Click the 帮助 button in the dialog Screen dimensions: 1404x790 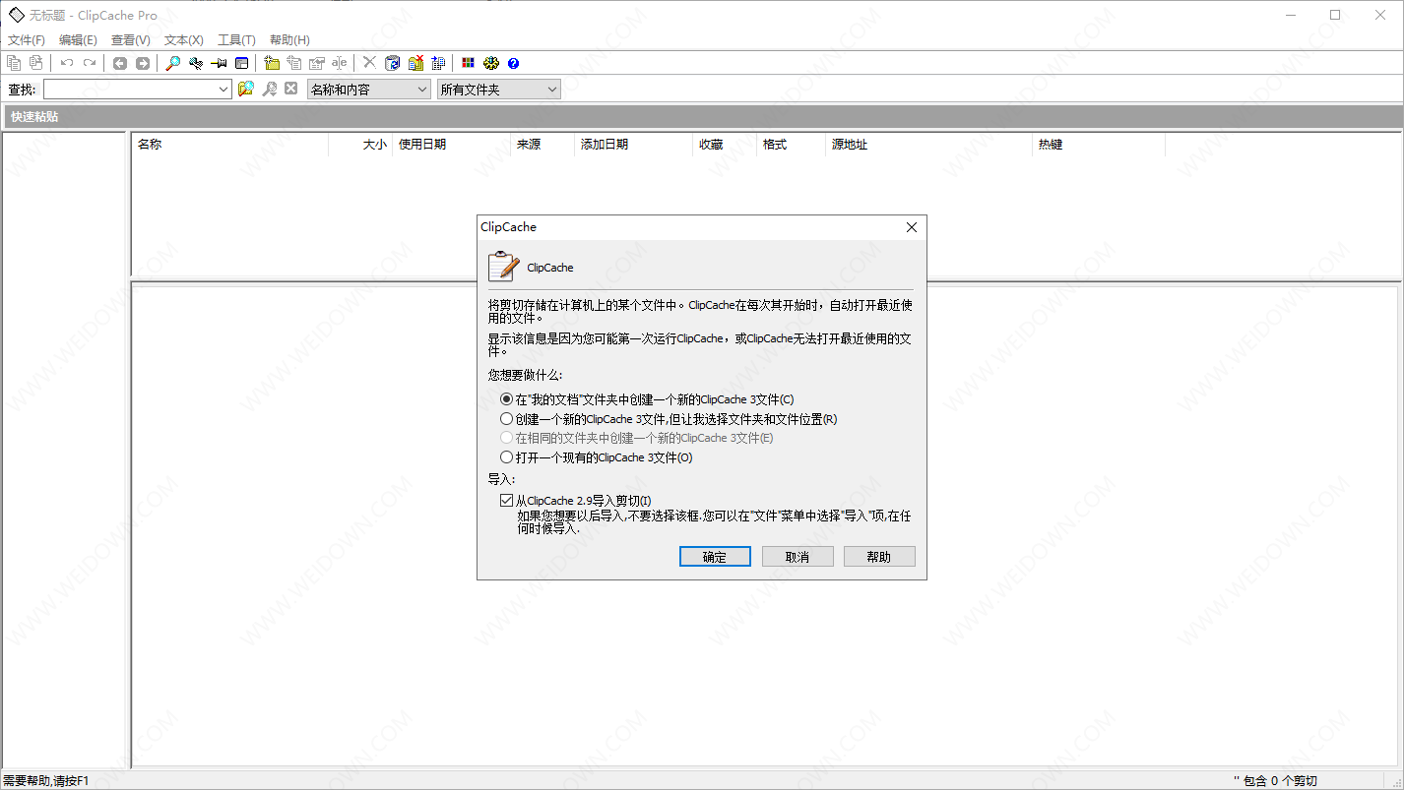(879, 557)
